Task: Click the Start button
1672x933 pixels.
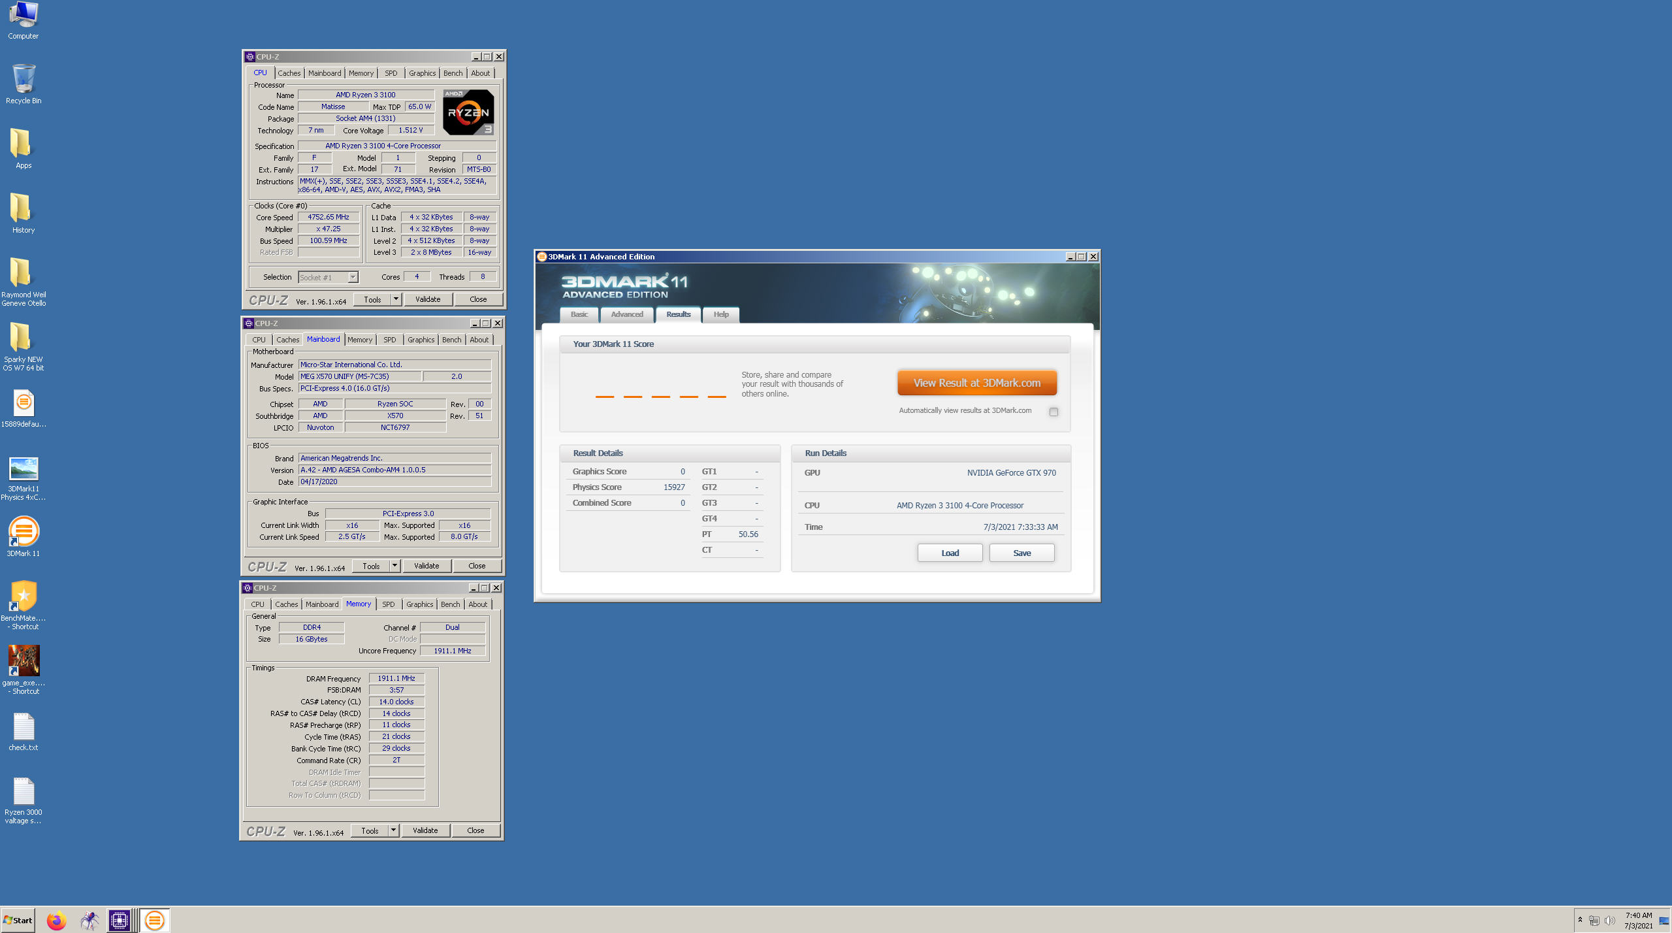Action: (18, 921)
